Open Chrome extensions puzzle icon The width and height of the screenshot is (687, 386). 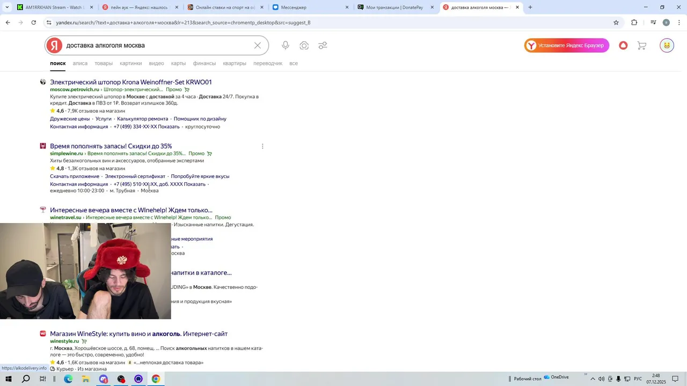[634, 23]
